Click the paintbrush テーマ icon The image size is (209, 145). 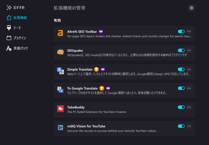[9, 28]
